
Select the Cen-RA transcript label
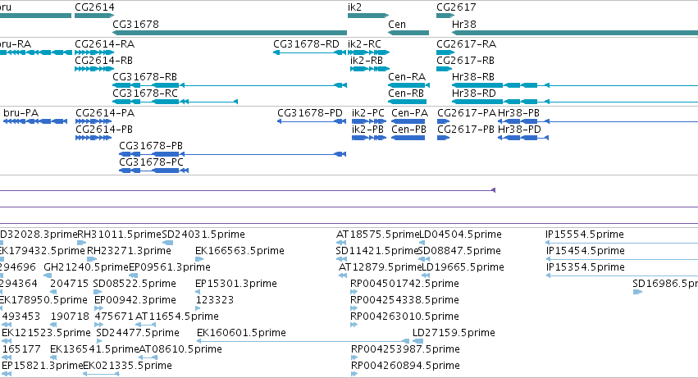[x=407, y=76]
